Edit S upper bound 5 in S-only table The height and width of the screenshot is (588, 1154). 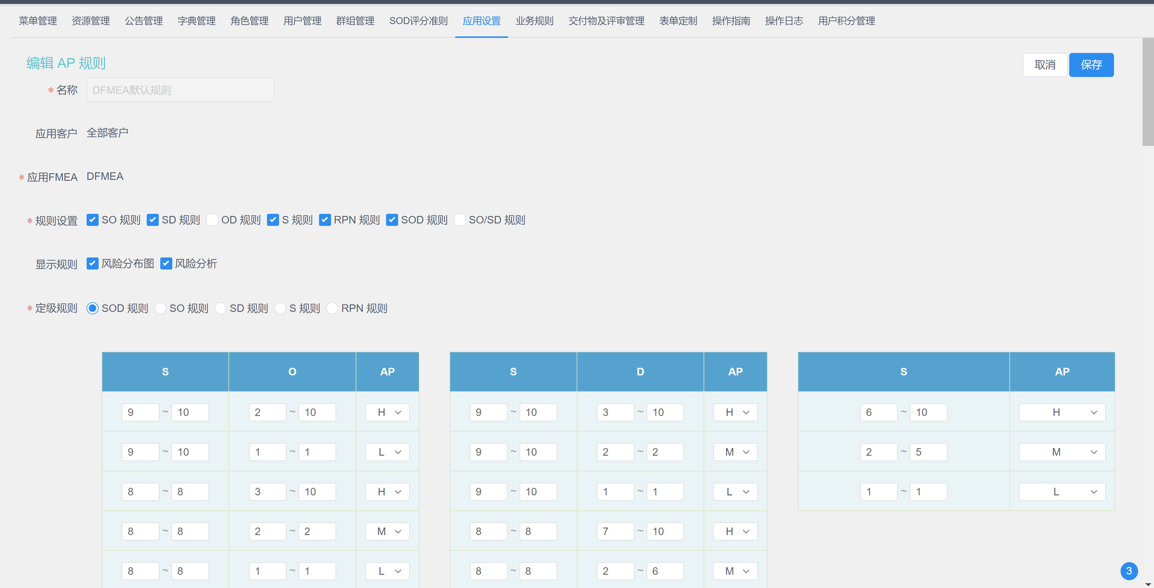(x=928, y=452)
